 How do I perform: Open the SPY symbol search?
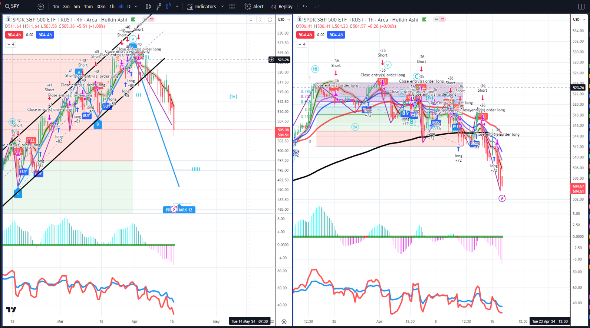(12, 6)
